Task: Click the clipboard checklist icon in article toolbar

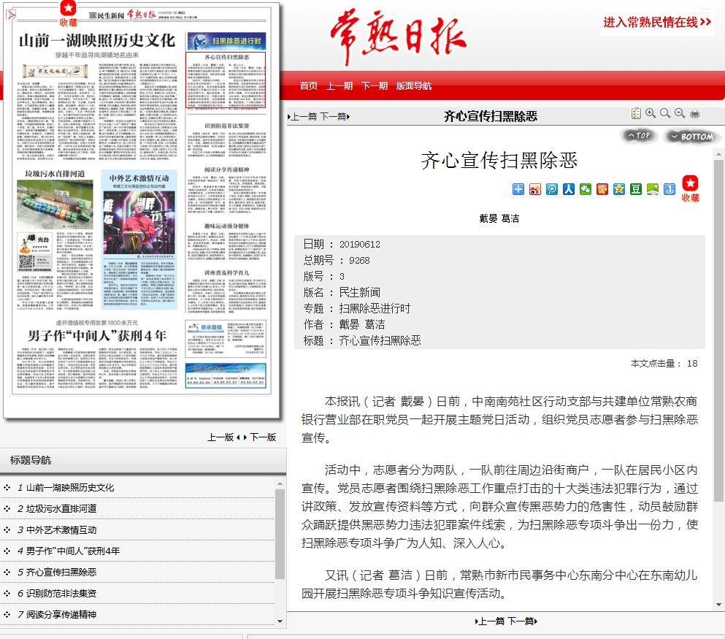Action: pyautogui.click(x=636, y=113)
